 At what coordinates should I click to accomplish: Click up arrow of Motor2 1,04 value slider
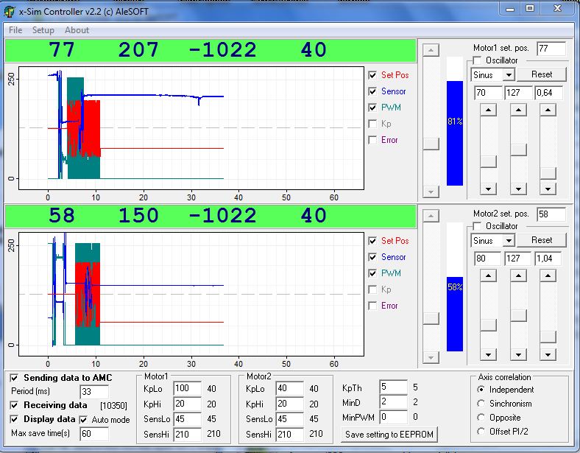pos(548,275)
